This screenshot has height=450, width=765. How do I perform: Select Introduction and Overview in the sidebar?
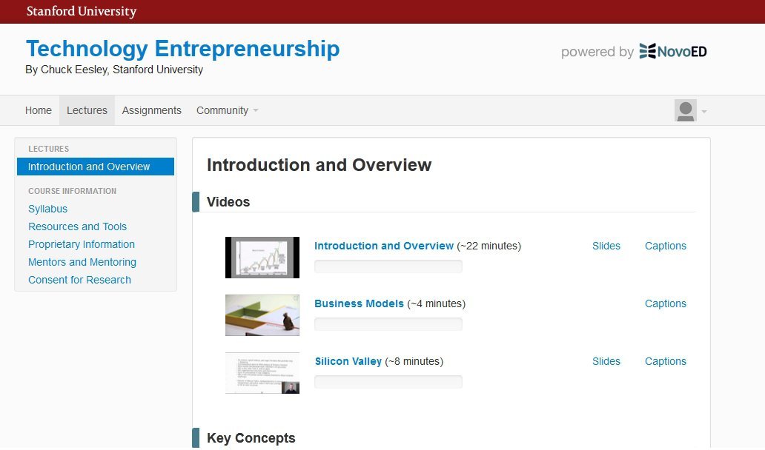(x=90, y=167)
